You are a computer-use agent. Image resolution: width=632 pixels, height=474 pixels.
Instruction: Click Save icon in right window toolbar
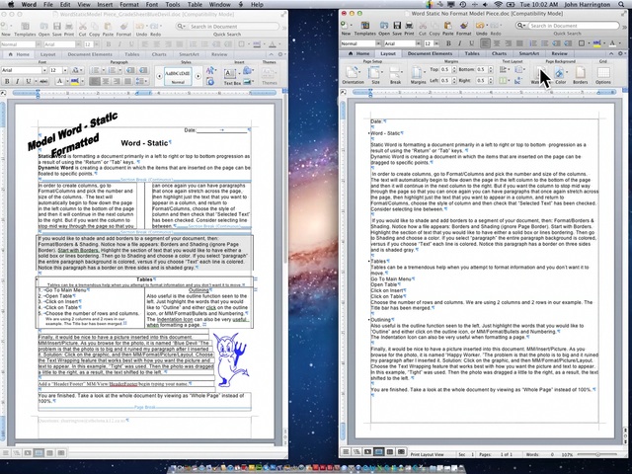coord(397,26)
